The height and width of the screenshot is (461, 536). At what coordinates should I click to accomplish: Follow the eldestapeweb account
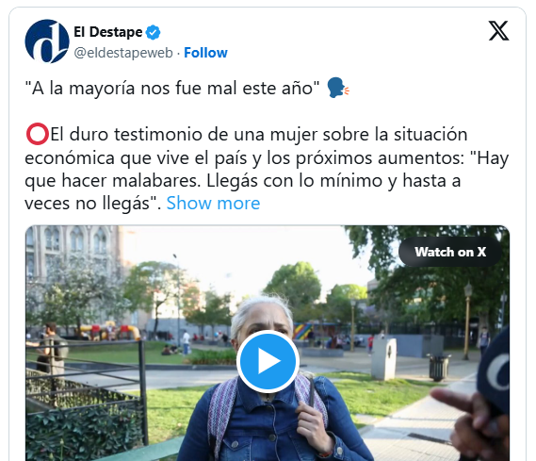205,53
